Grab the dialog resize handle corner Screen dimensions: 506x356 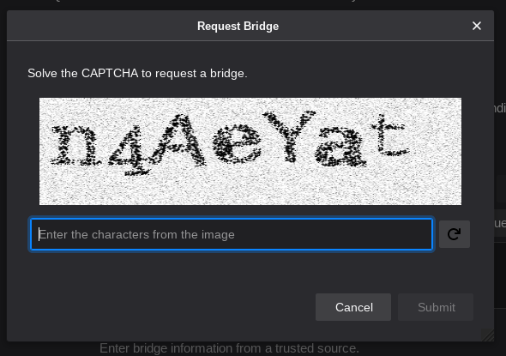(x=488, y=335)
